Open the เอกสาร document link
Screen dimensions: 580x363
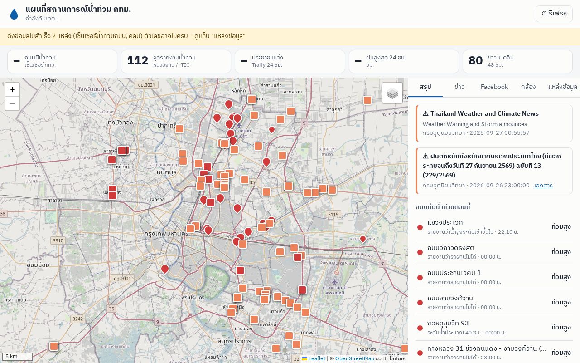click(543, 186)
